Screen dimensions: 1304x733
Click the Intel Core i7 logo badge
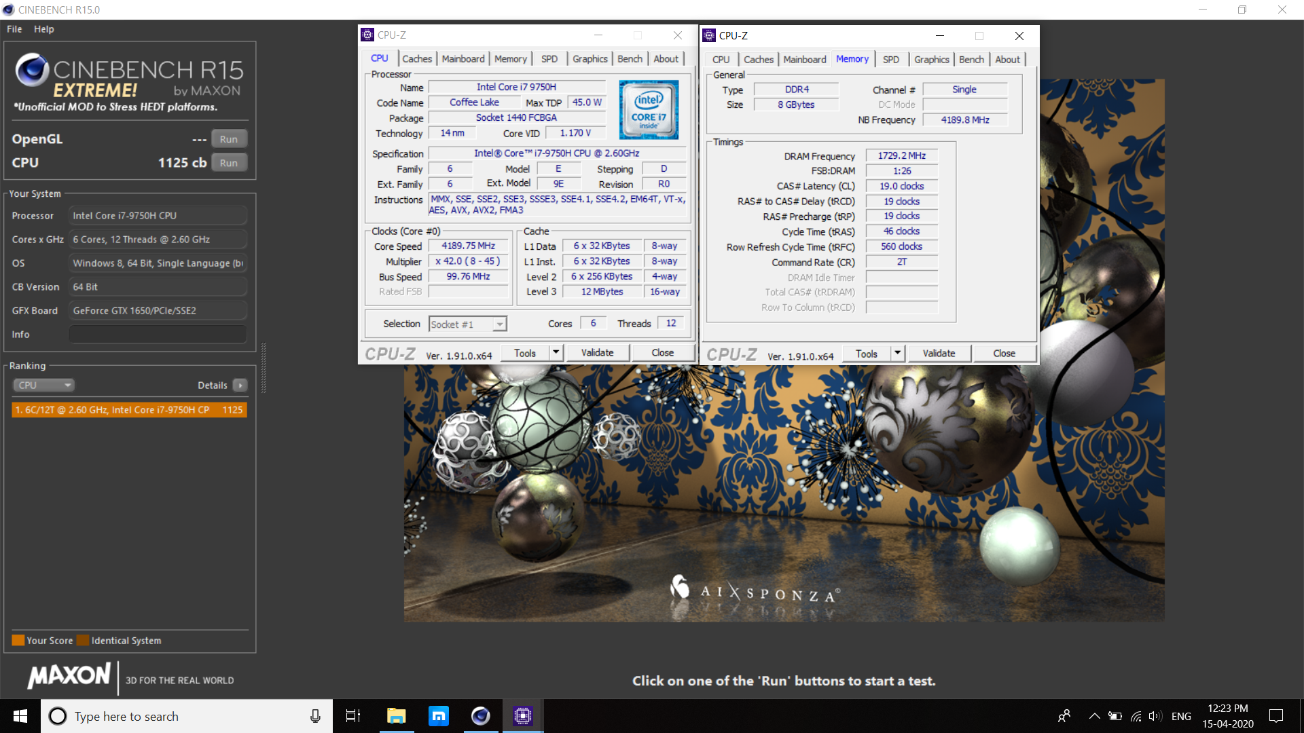point(649,110)
